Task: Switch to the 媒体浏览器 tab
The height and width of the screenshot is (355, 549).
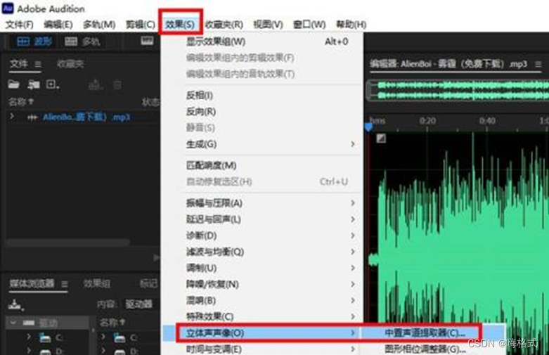Action: point(32,283)
